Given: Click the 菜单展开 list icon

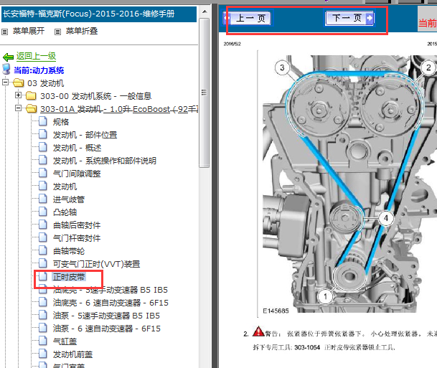Looking at the screenshot, I should tap(5, 32).
